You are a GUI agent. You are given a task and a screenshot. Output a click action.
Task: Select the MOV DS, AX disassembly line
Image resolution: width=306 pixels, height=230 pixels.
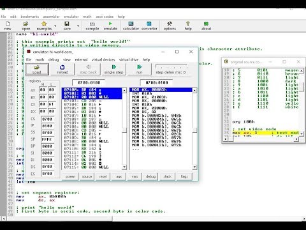pos(161,112)
